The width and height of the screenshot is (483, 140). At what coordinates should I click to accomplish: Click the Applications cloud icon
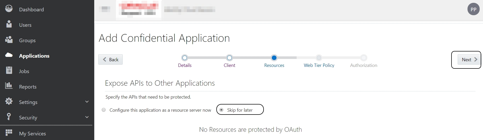point(9,55)
